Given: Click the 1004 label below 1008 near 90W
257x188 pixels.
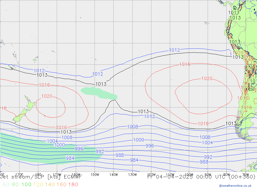Looking at the screenshot, I should [207, 143].
